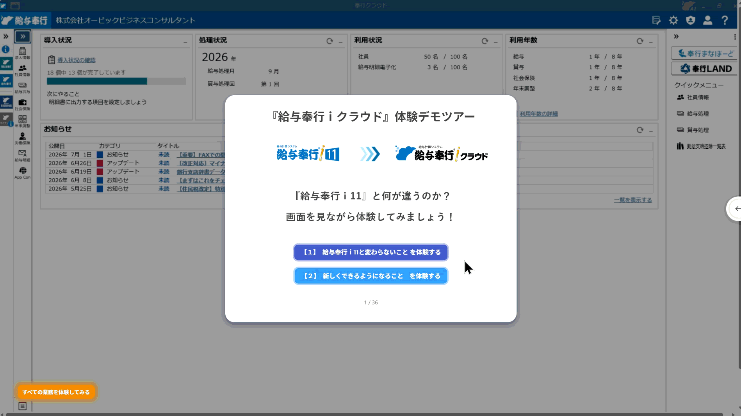Open App Con sidebar icon
The image size is (741, 416).
coord(23,173)
